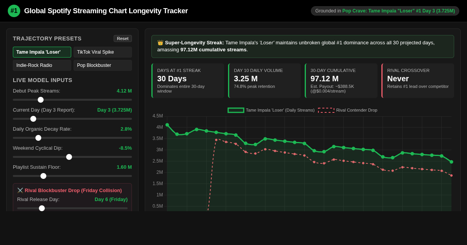
Task: Adjust the Playlist Sustain Floor slider
Action: 72,176
